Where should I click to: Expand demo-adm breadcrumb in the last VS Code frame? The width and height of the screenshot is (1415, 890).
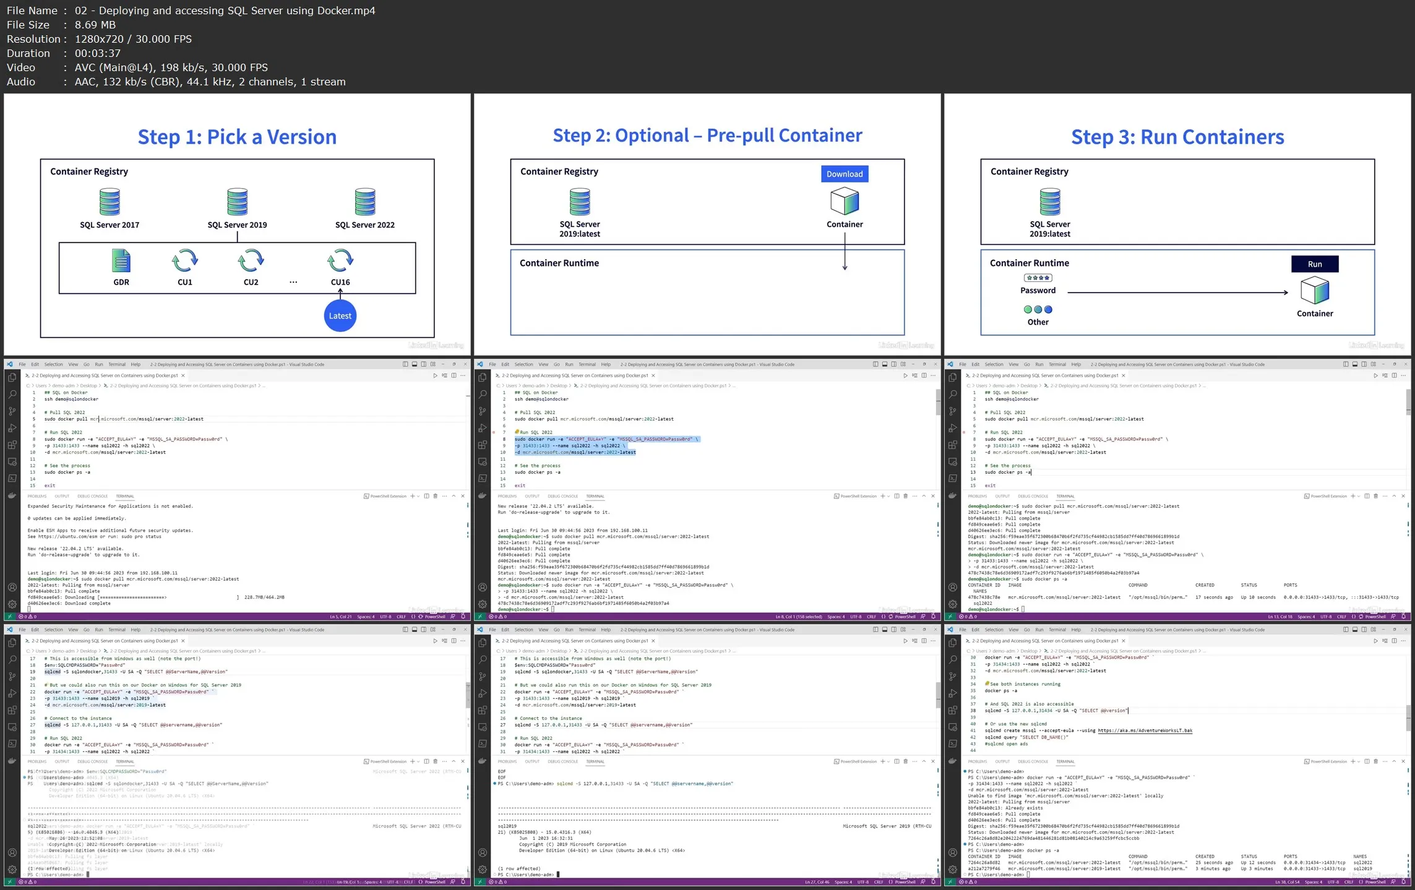[1004, 651]
